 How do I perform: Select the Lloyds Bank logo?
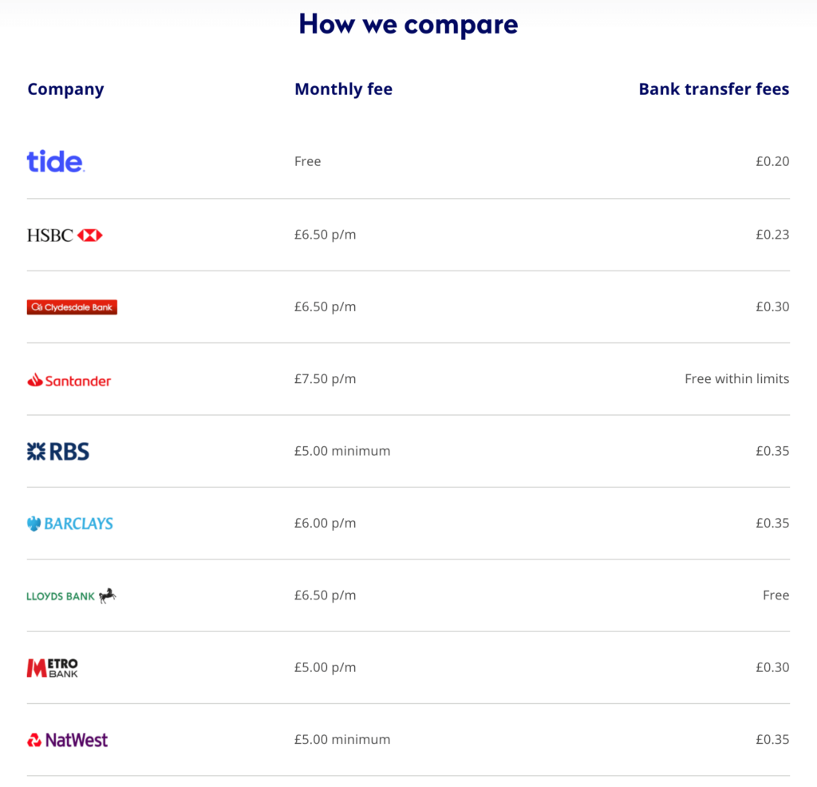(x=71, y=595)
